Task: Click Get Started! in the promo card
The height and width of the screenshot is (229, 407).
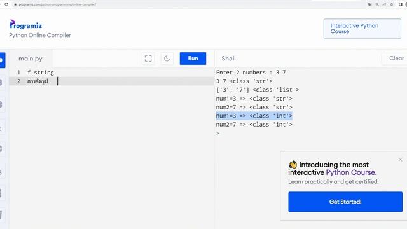Action: [x=345, y=202]
